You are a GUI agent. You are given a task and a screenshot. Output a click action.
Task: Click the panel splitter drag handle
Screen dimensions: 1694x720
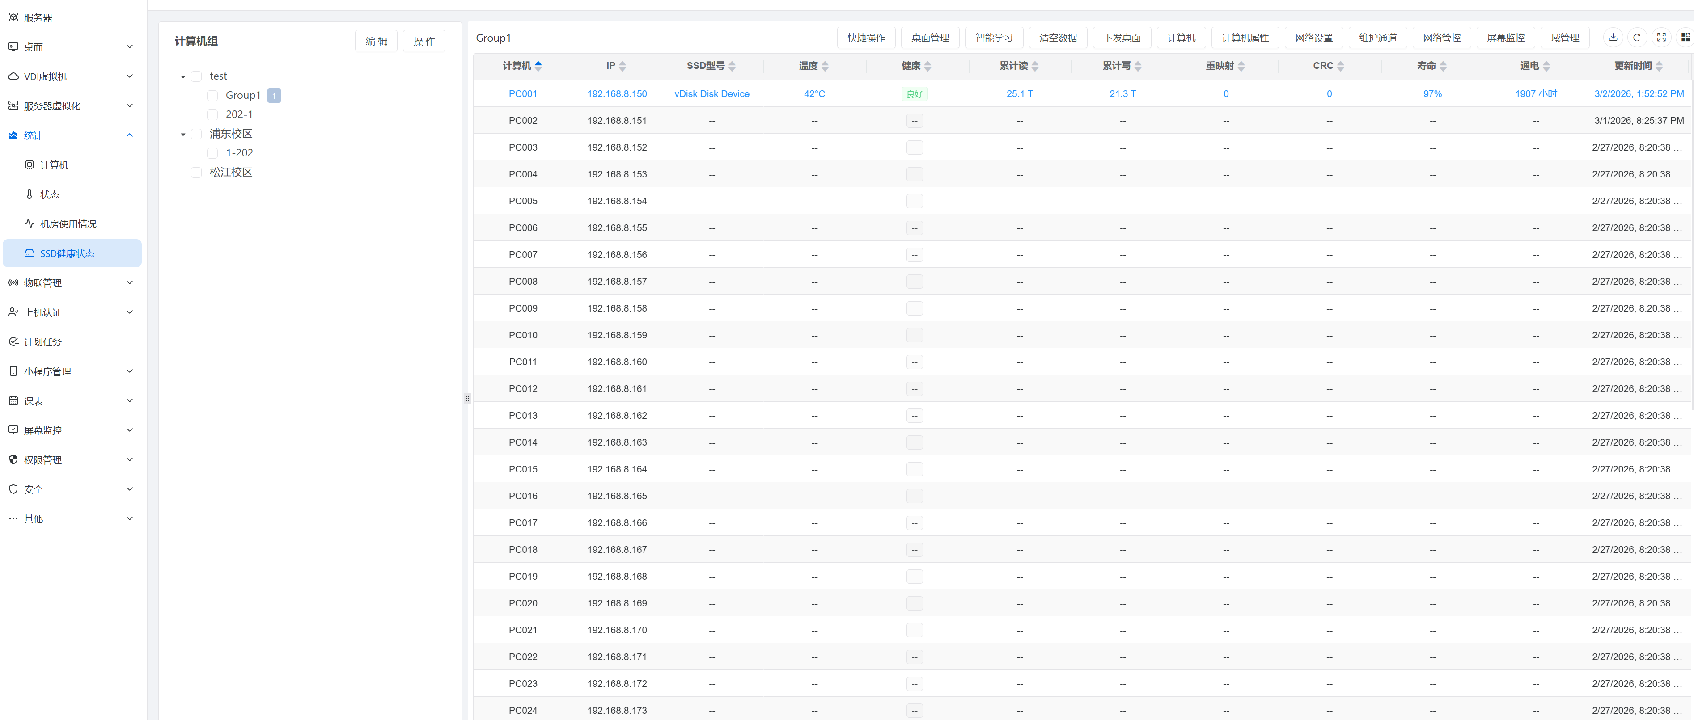468,398
